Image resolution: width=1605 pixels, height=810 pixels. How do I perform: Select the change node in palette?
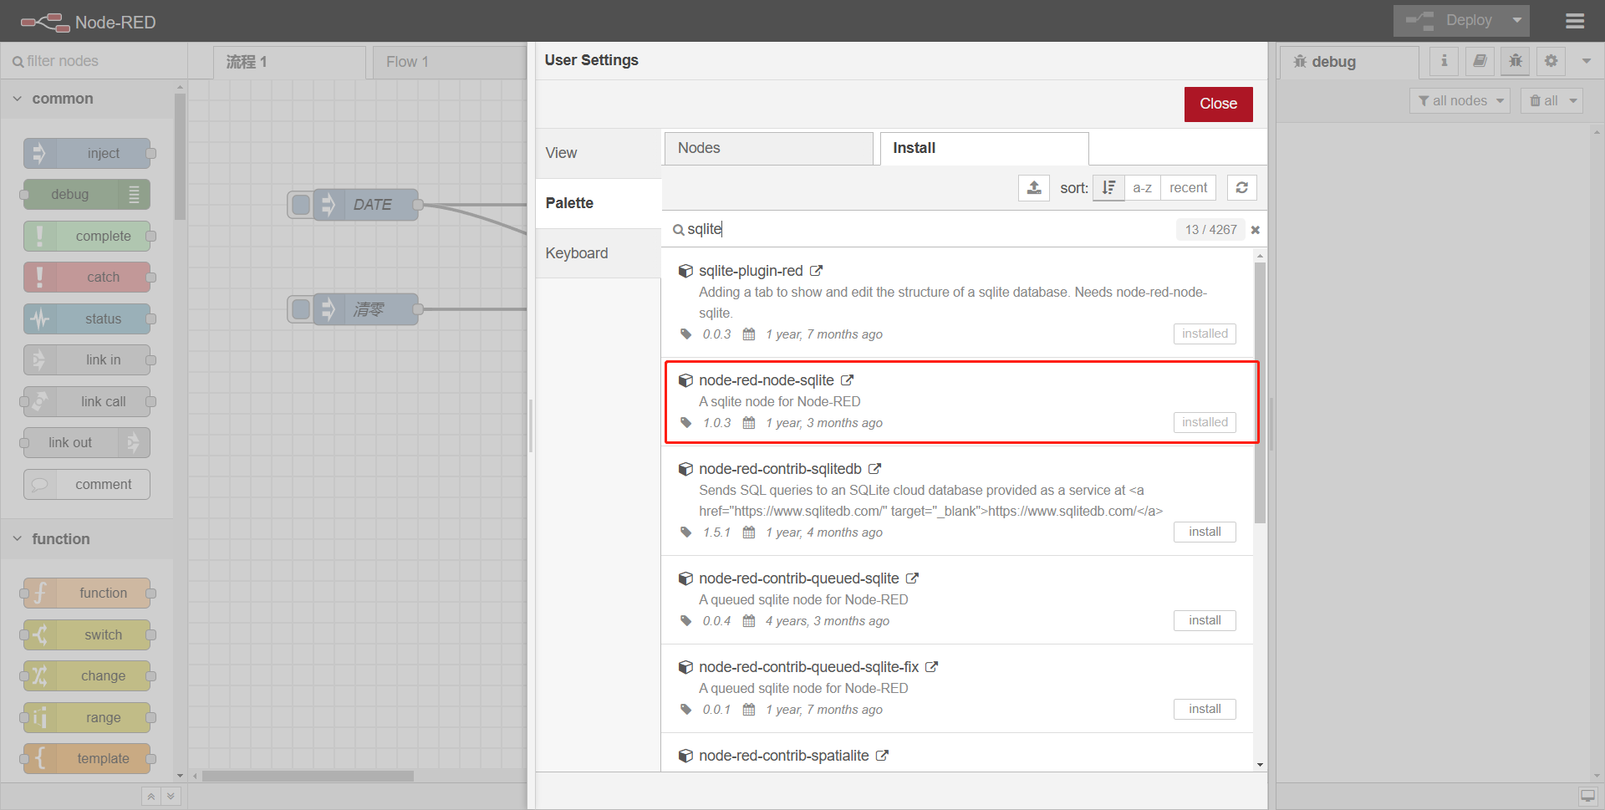pyautogui.click(x=88, y=676)
